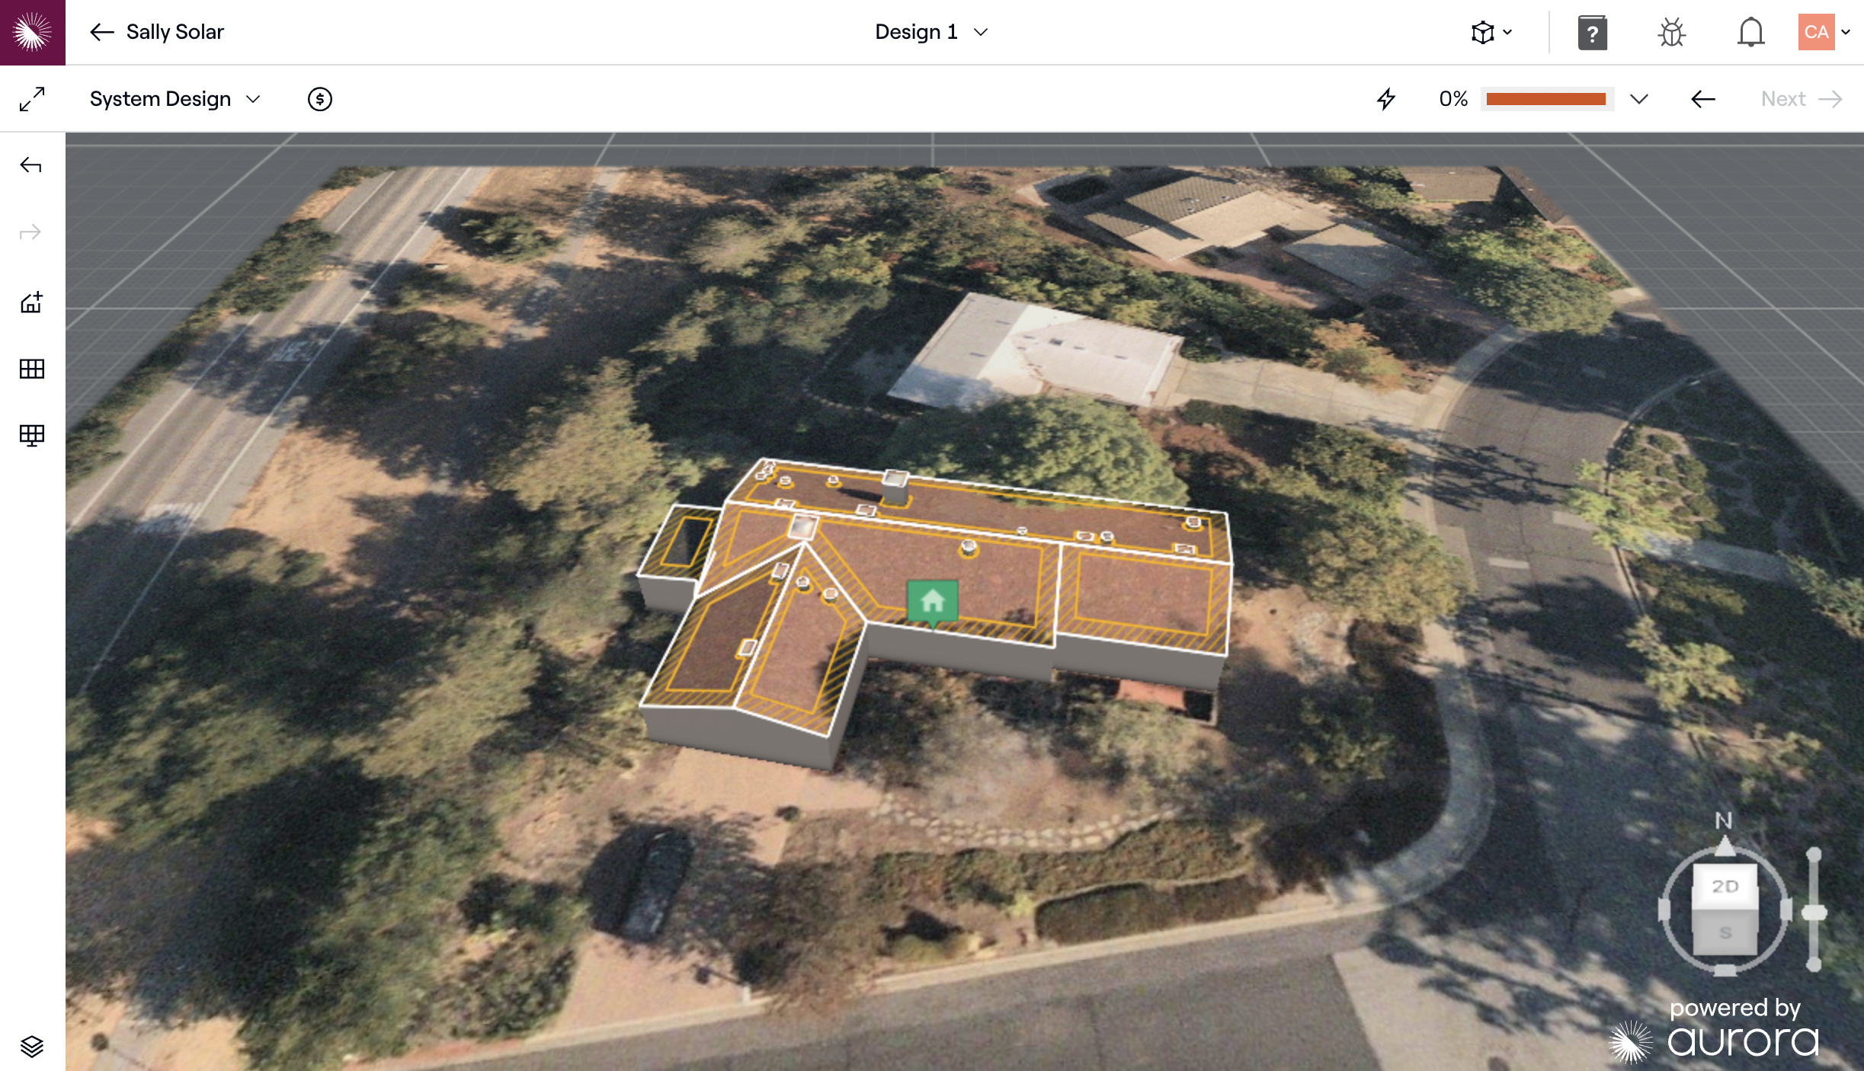Go to previous step arrow
Screen dimensions: 1864x1071
point(1703,99)
